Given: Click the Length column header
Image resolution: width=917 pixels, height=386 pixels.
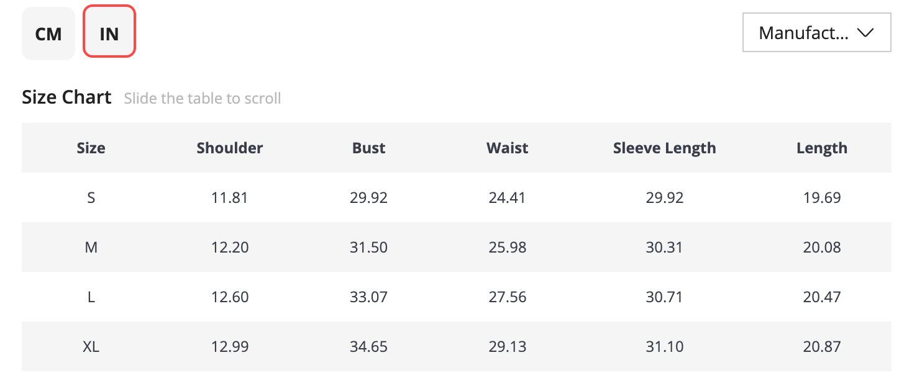Looking at the screenshot, I should (822, 148).
